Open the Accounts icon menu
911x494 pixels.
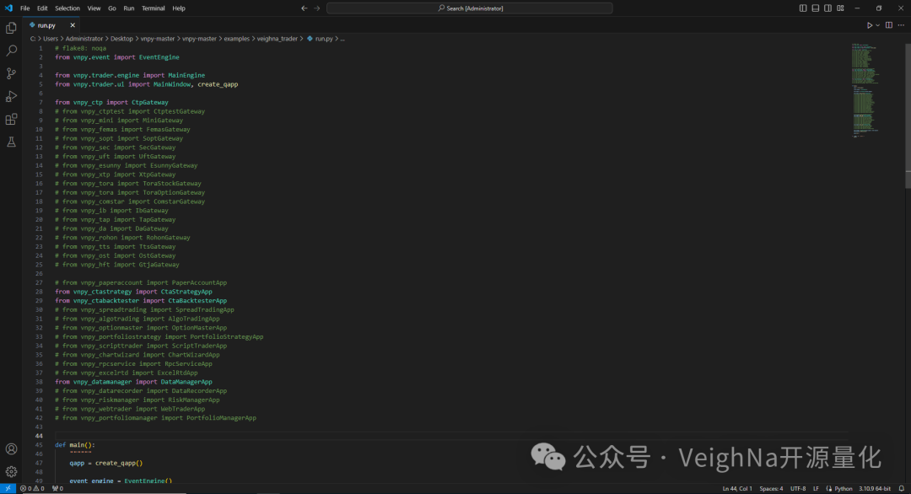(x=11, y=449)
